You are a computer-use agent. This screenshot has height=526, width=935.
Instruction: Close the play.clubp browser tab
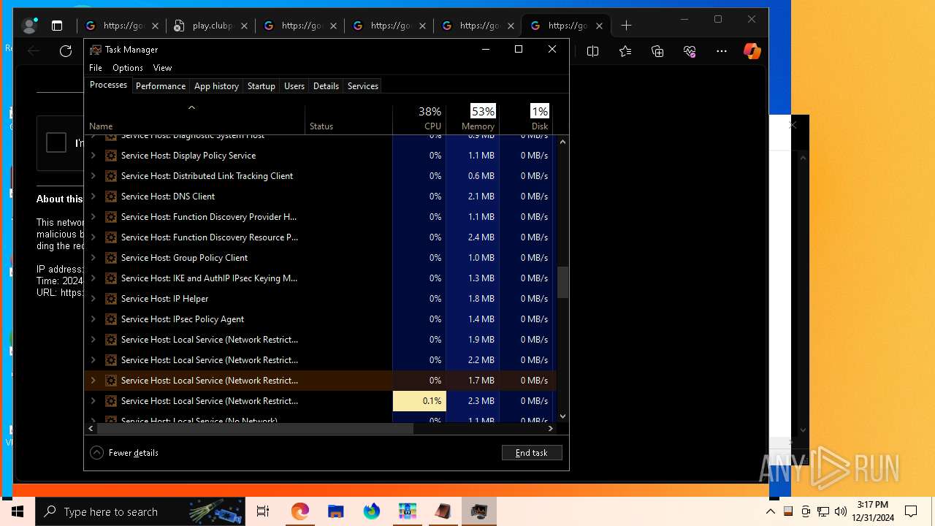click(x=245, y=26)
